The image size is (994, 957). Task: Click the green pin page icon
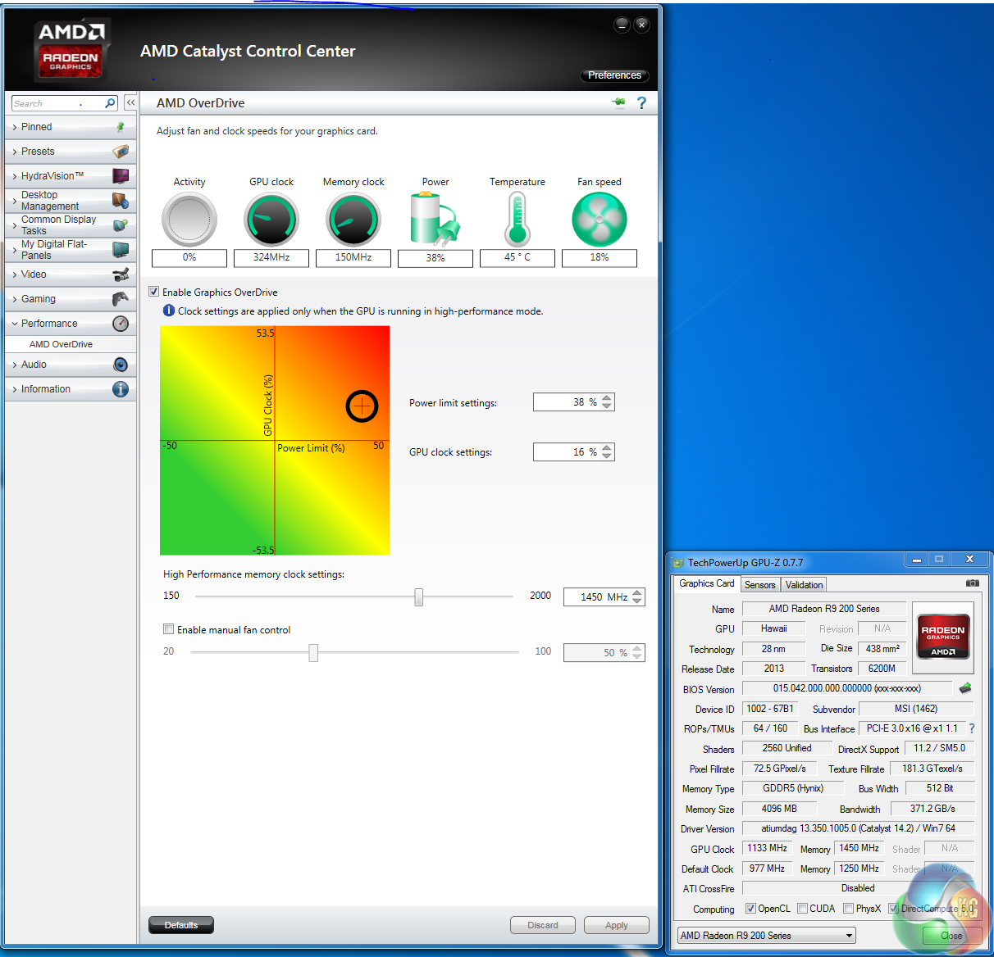pos(619,102)
